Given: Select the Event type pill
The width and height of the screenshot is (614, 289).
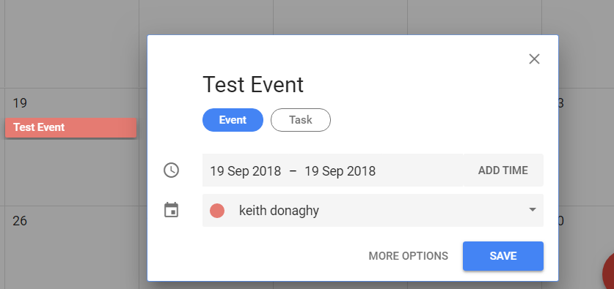Looking at the screenshot, I should coord(233,120).
